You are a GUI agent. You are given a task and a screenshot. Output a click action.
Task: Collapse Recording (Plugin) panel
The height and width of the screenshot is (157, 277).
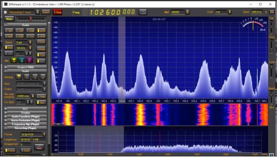coord(25,128)
